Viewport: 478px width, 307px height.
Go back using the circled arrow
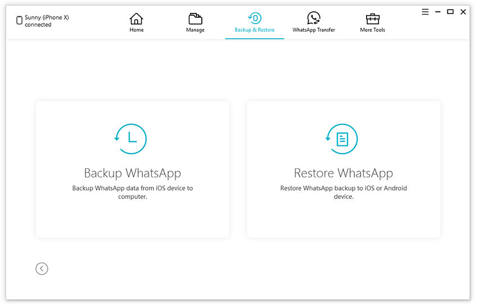(x=42, y=269)
